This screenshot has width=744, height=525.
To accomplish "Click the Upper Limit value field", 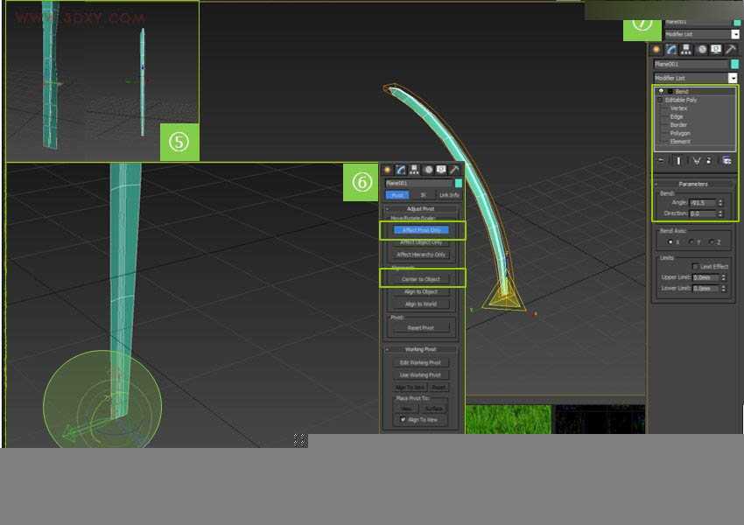I will click(x=705, y=277).
